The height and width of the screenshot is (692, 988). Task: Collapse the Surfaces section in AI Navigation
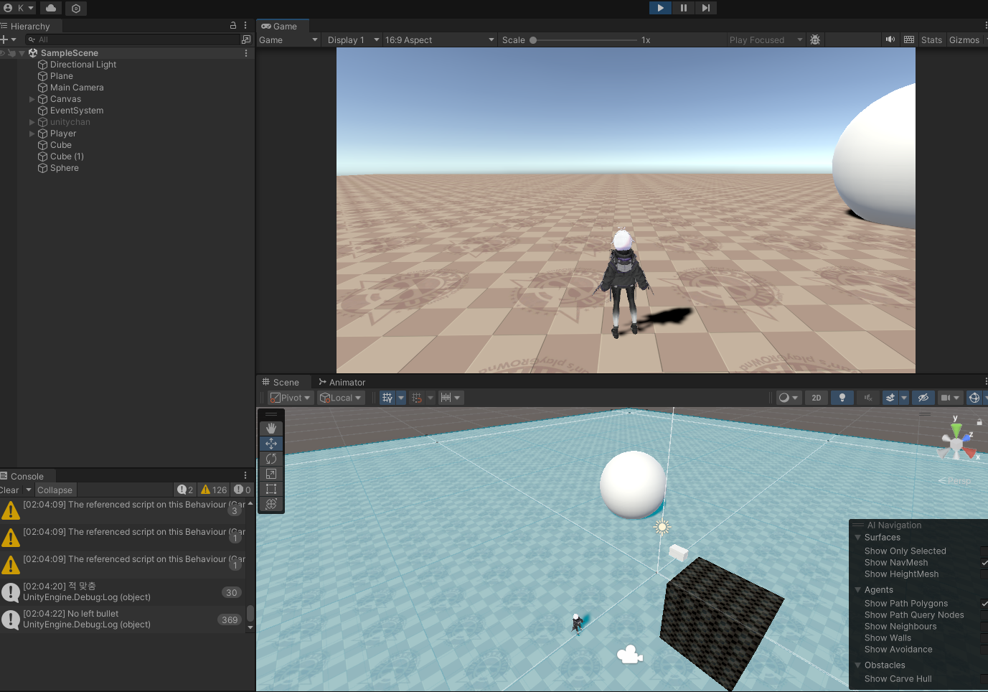857,538
